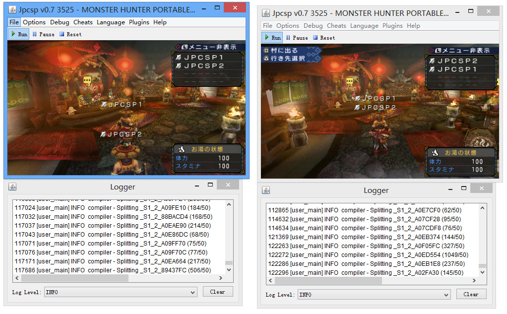Select log line 112865 _S1_2_A0E7CF0
The width and height of the screenshot is (507, 314).
(365, 210)
